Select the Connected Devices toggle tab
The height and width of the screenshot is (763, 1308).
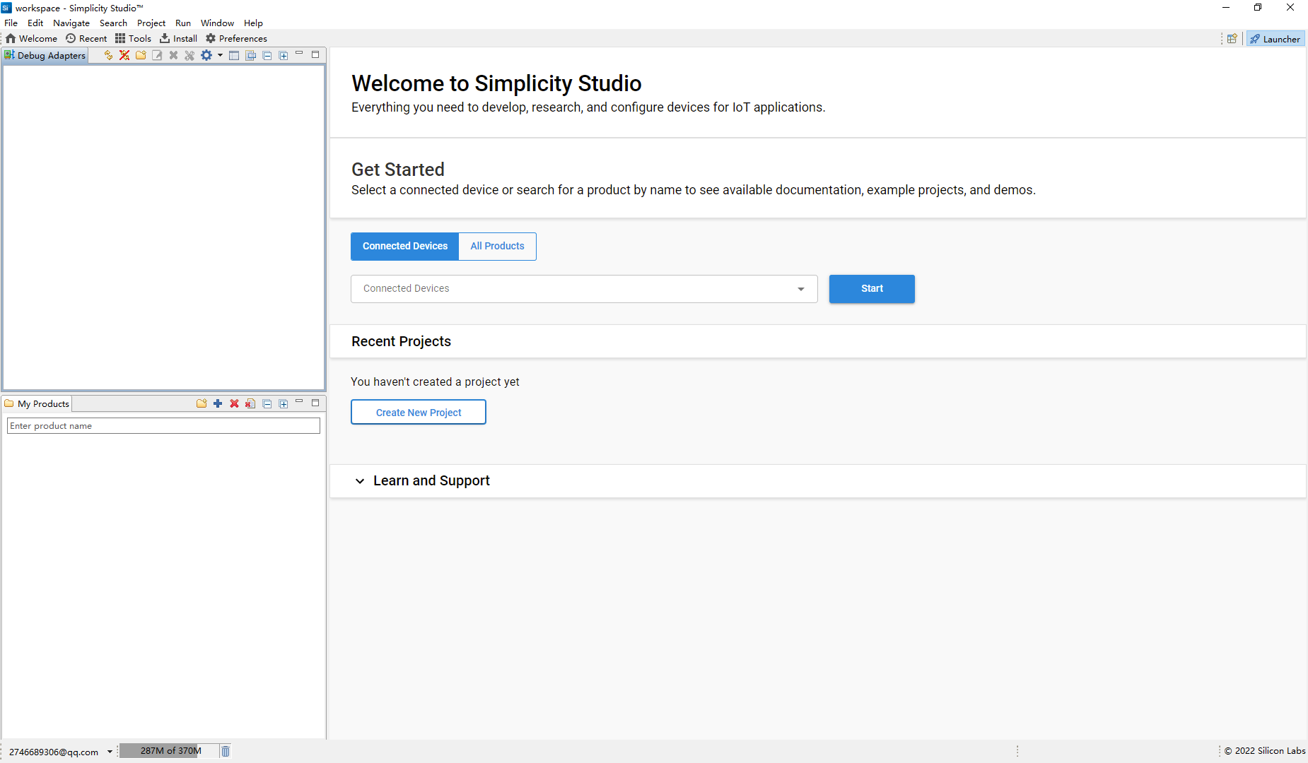405,247
